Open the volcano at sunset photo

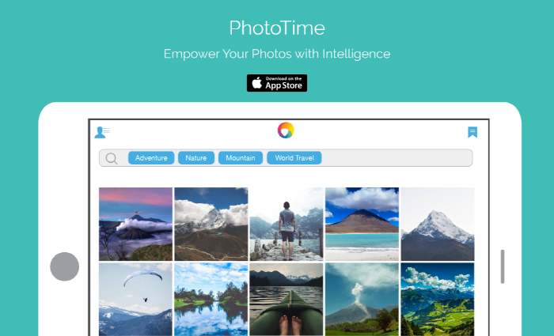[135, 224]
